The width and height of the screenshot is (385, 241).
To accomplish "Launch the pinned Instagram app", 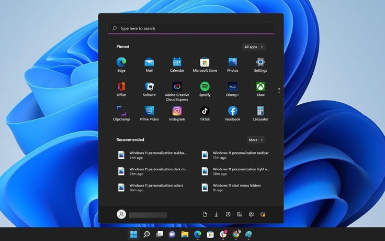I will pos(177,113).
